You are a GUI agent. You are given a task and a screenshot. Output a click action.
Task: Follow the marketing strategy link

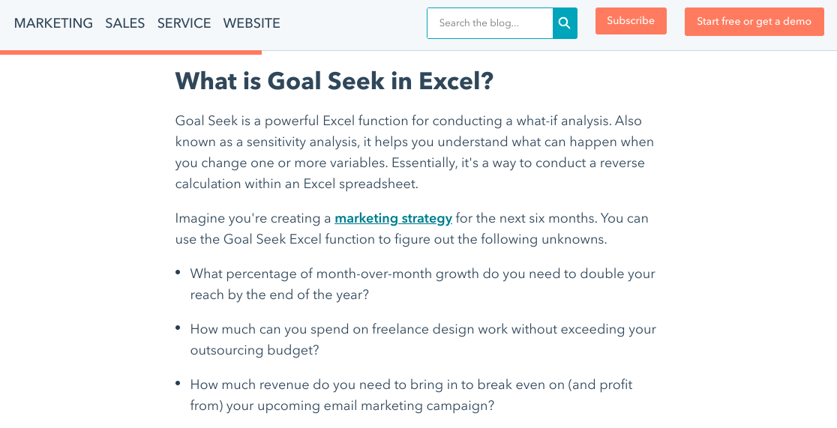point(394,218)
